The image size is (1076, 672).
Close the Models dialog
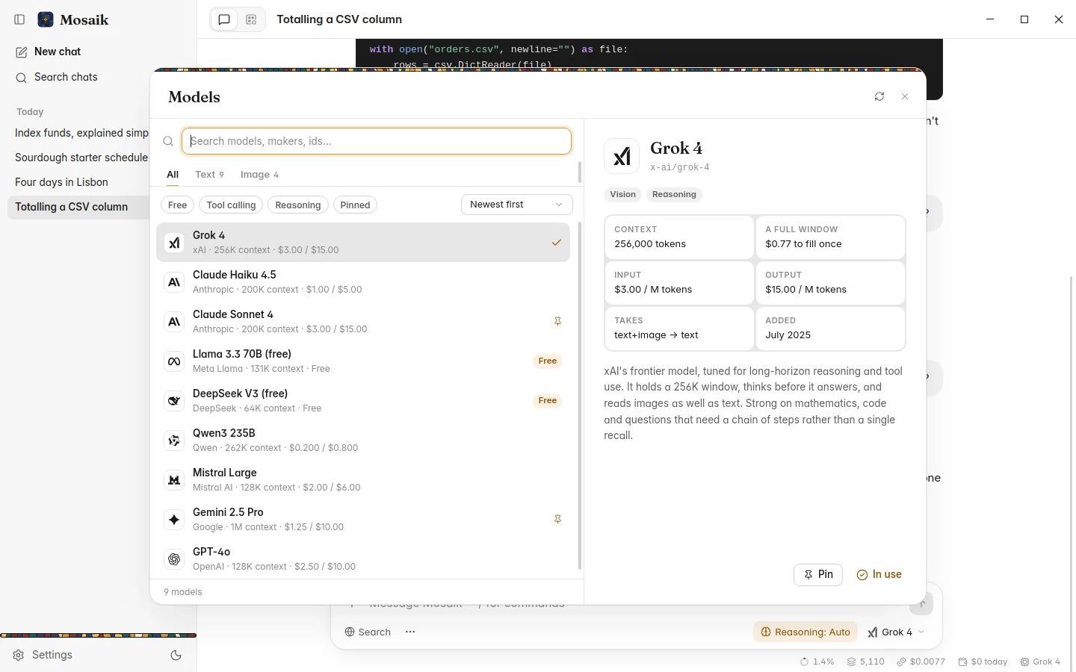coord(905,96)
